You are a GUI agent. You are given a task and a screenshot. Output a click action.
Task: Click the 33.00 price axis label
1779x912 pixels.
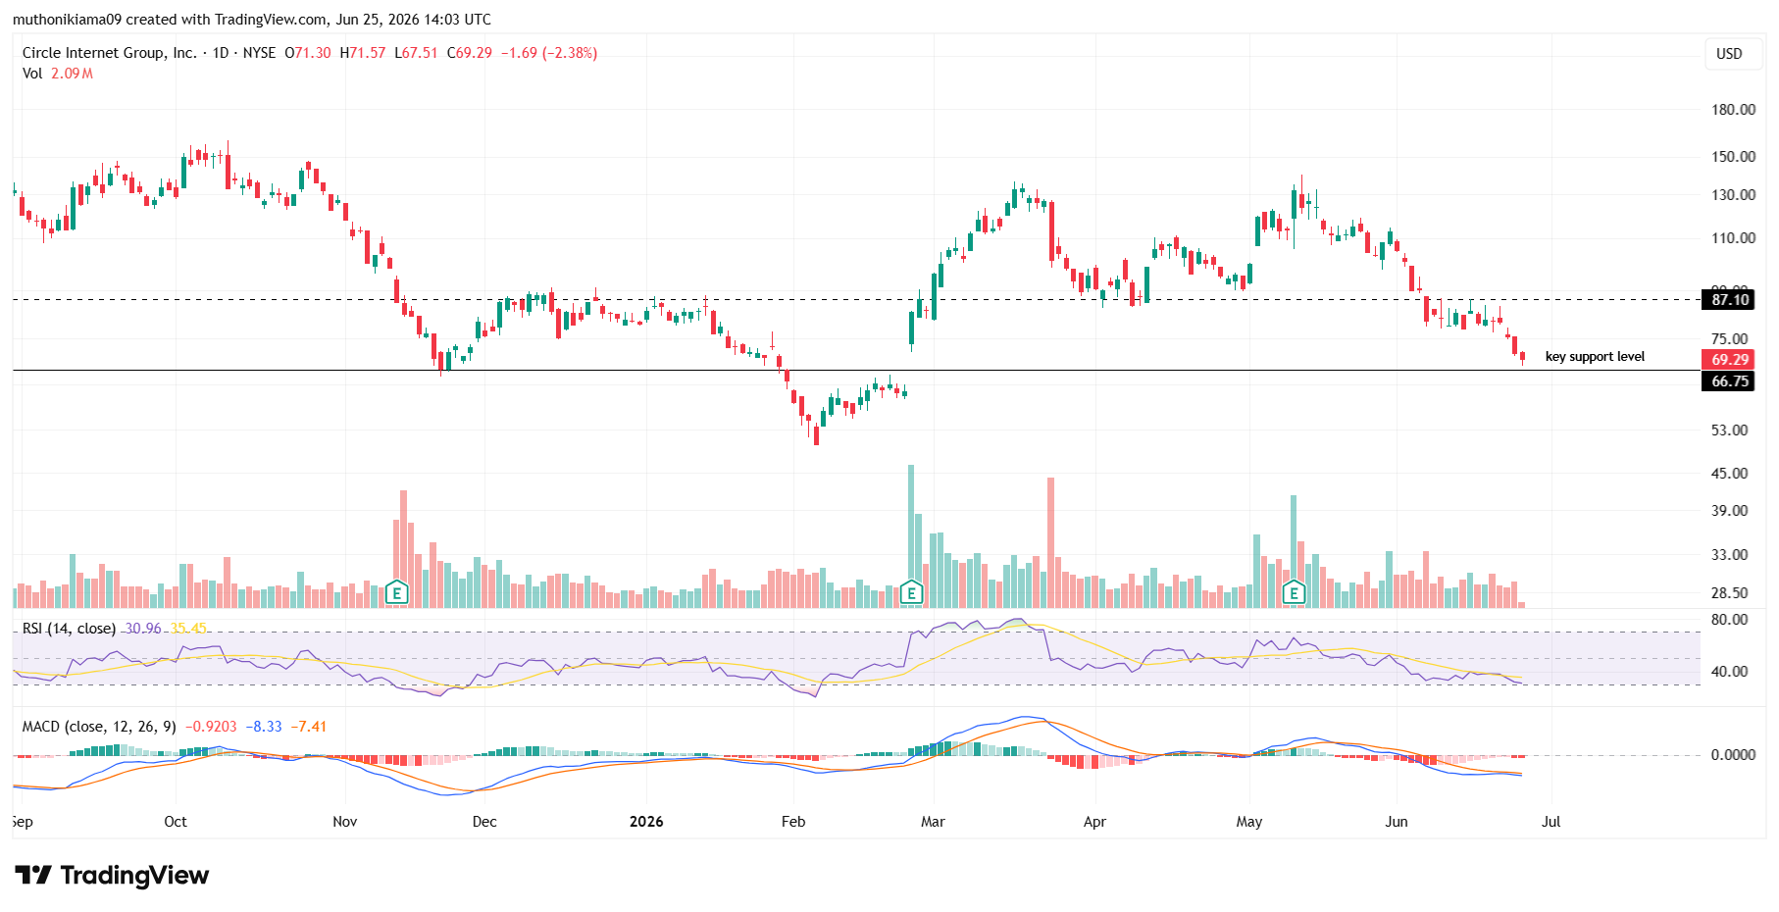1730,555
